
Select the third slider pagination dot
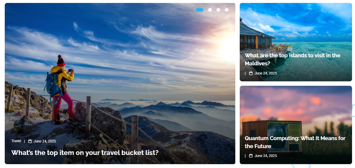218,10
